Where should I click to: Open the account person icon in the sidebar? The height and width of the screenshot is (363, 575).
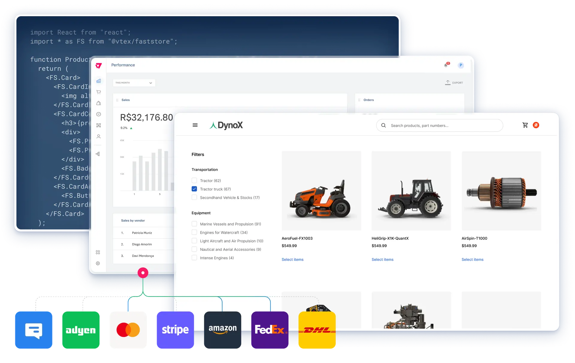(98, 136)
